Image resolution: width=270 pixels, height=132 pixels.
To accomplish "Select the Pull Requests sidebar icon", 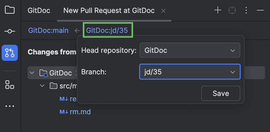I will 10,53.
